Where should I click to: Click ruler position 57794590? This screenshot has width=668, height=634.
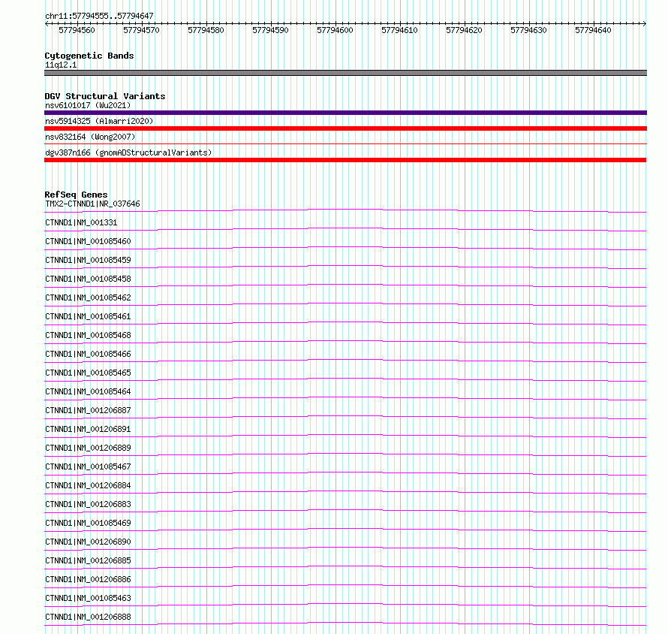(x=270, y=30)
